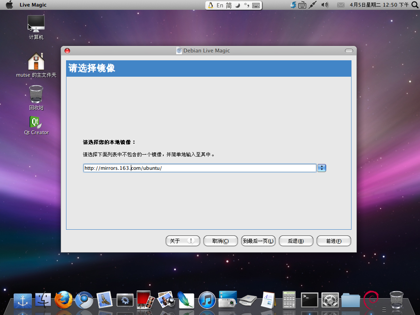
Task: Launch Finder from the dock
Action: tap(43, 299)
